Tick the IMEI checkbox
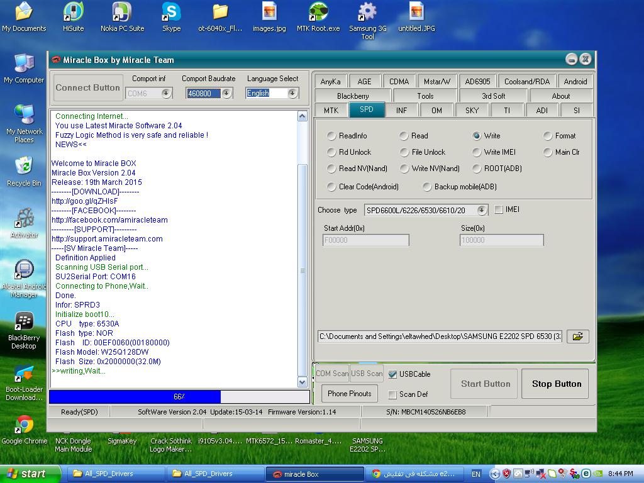 point(499,209)
